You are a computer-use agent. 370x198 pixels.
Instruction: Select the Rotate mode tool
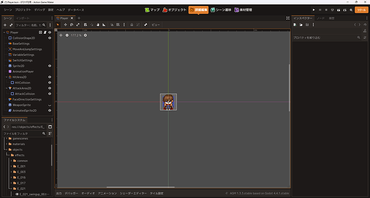click(71, 25)
